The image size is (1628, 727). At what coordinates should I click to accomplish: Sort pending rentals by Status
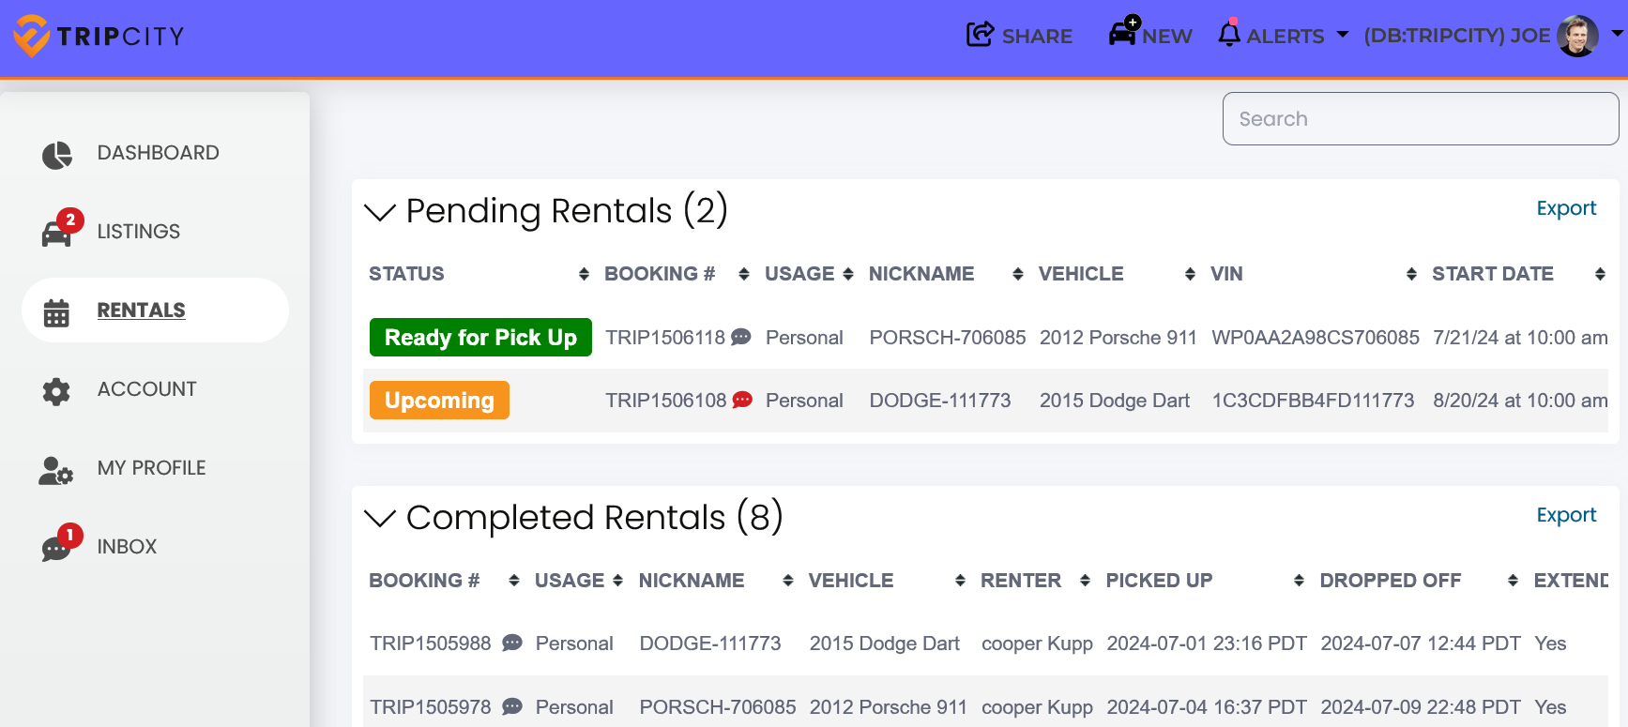[x=584, y=274]
